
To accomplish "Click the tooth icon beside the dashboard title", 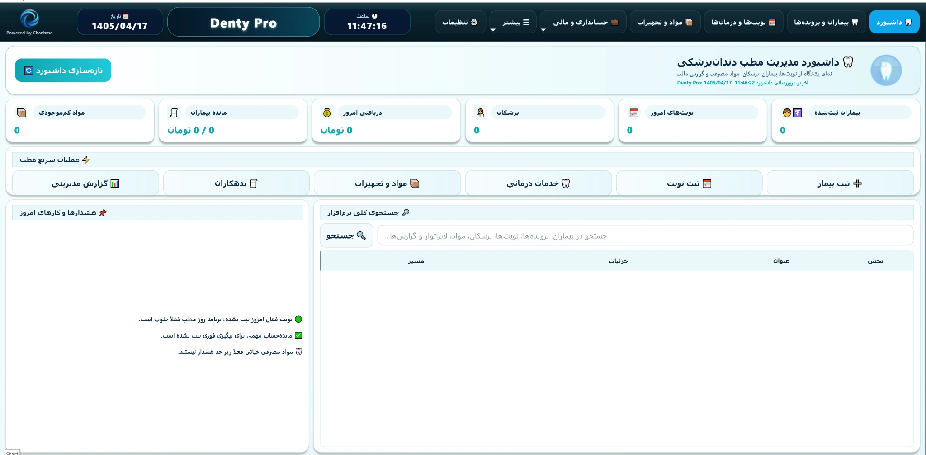I will click(848, 62).
